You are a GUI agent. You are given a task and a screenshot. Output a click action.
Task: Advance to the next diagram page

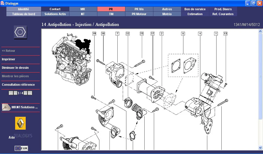[x=25, y=93]
